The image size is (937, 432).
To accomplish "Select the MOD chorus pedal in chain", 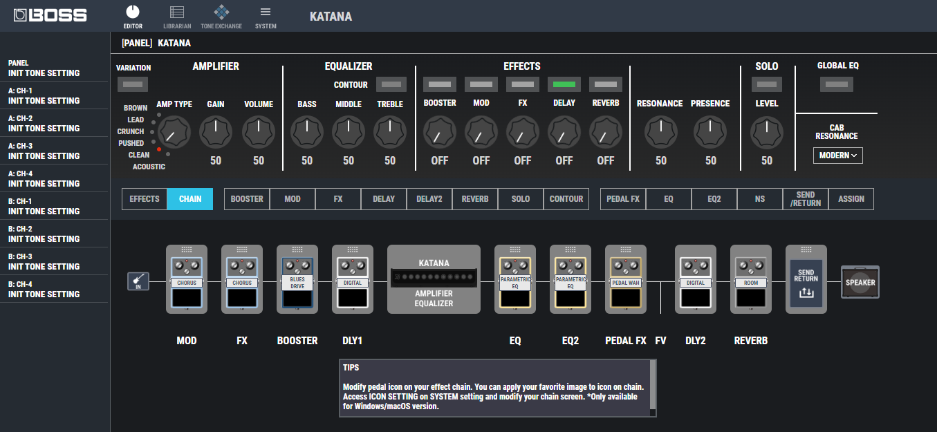I will coord(187,279).
